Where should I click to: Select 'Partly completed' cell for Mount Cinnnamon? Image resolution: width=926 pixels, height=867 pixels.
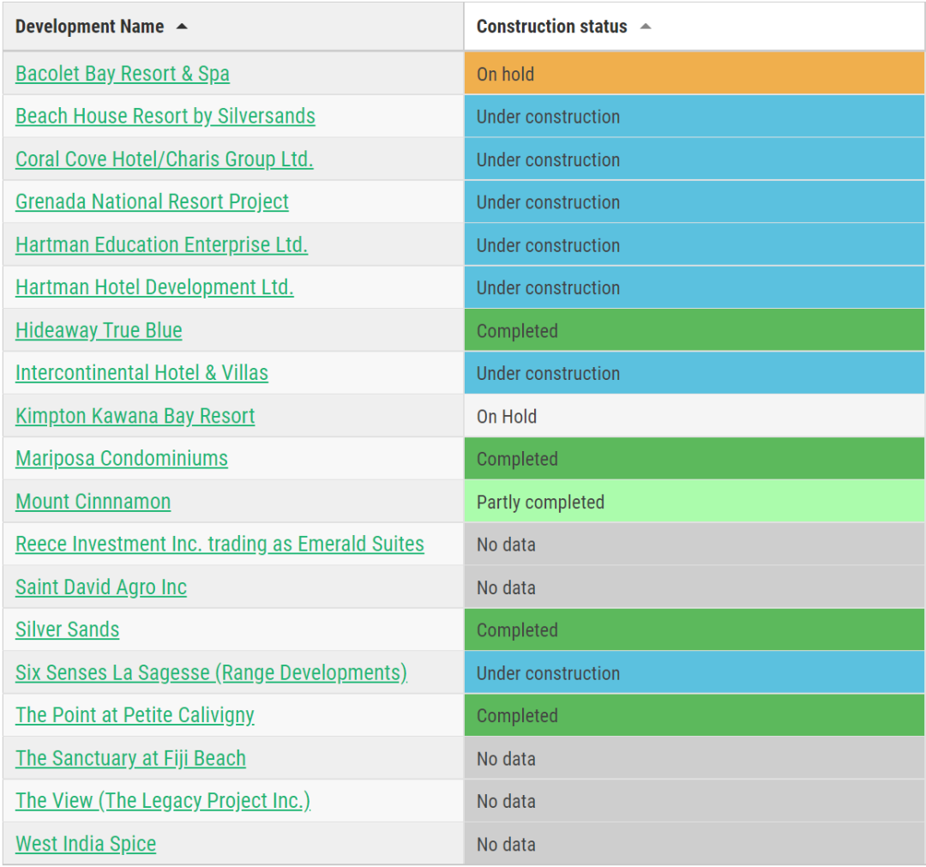point(694,502)
